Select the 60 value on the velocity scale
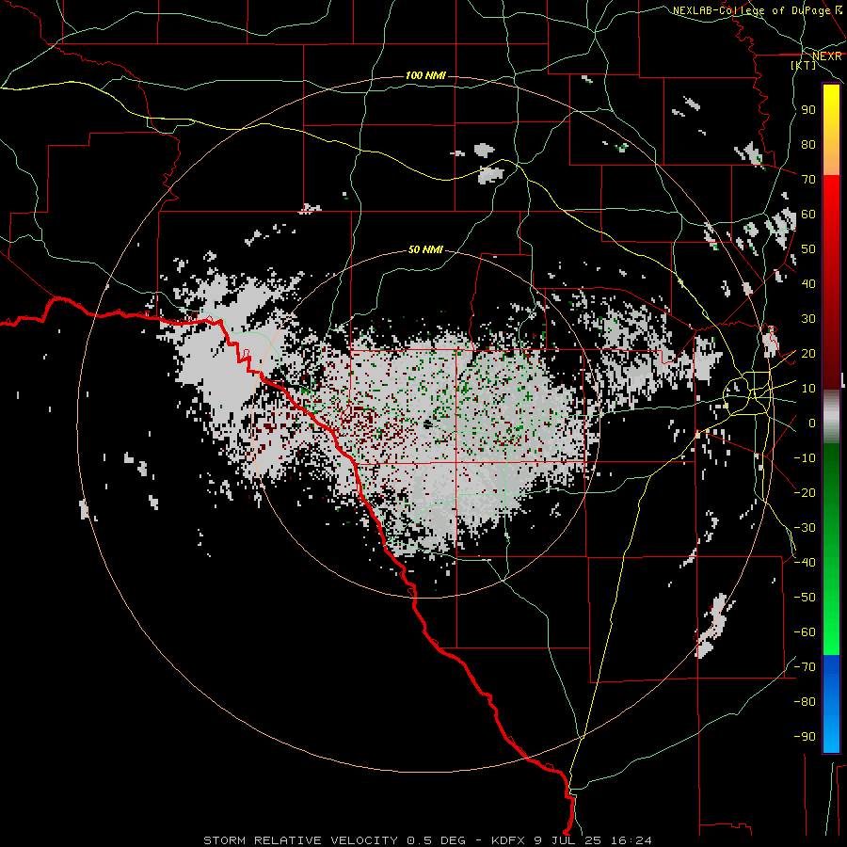 pyautogui.click(x=808, y=215)
